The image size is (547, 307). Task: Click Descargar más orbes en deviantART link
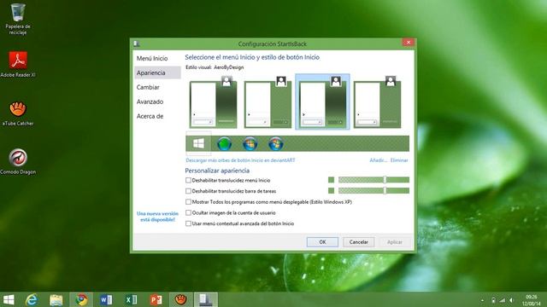pyautogui.click(x=240, y=160)
